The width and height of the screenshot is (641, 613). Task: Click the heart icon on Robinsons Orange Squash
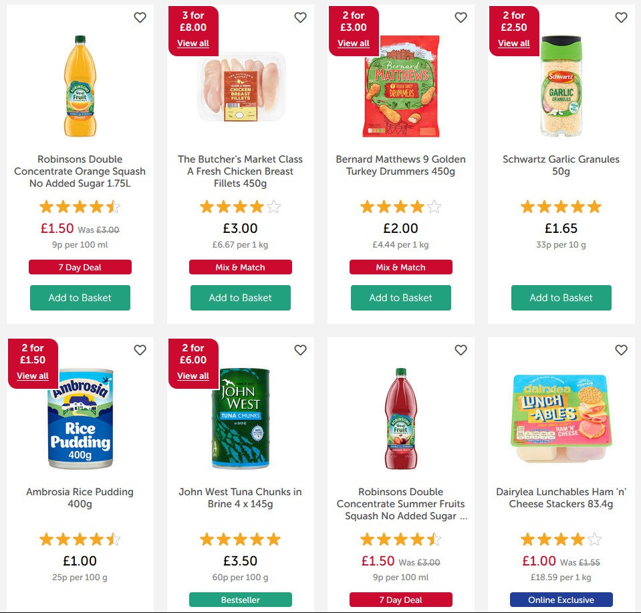click(140, 18)
